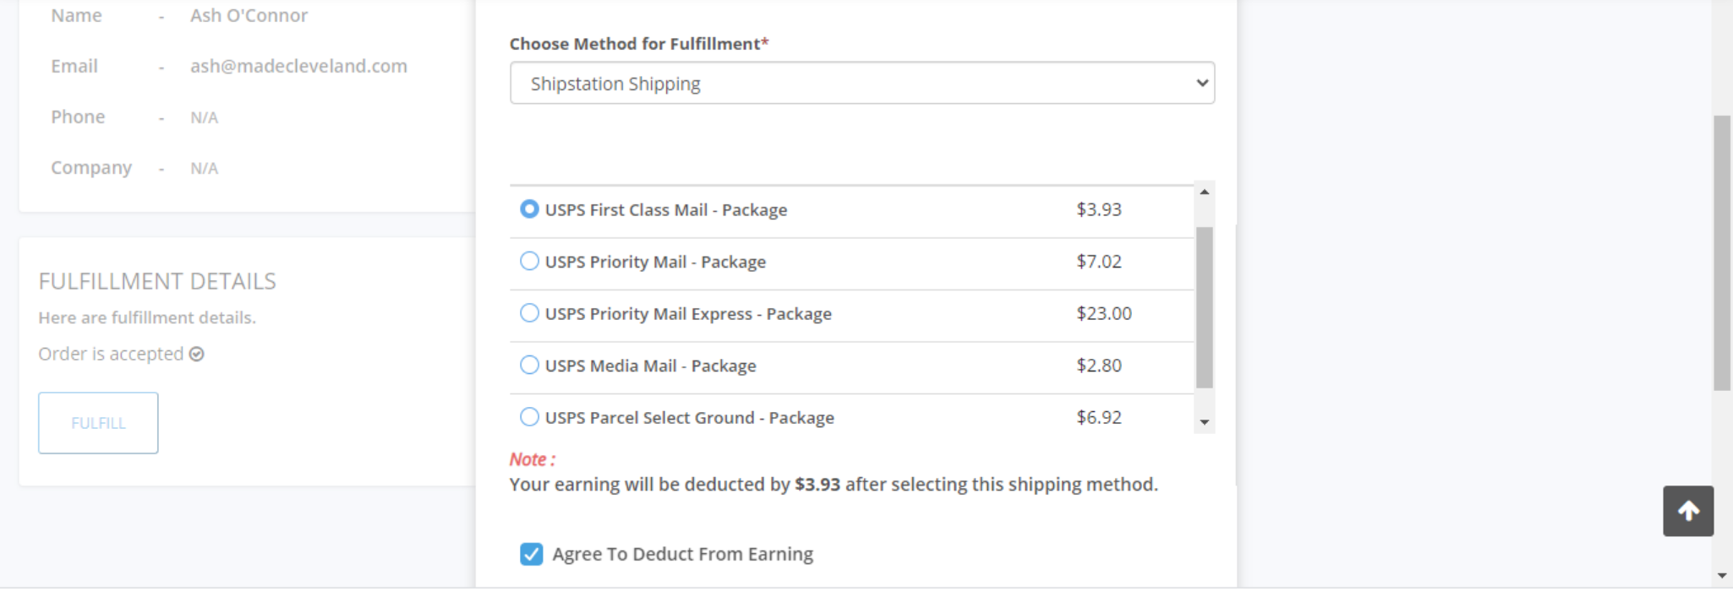Image resolution: width=1733 pixels, height=591 pixels.
Task: Click the $2.80 Media Mail price
Action: (1098, 366)
